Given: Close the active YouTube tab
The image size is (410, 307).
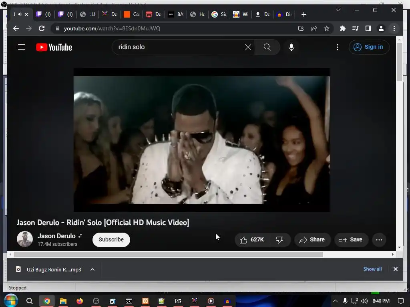Looking at the screenshot, I should click(26, 14).
